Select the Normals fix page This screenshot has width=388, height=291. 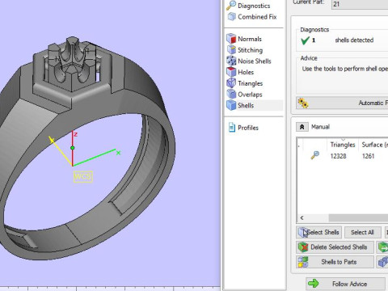click(x=244, y=39)
